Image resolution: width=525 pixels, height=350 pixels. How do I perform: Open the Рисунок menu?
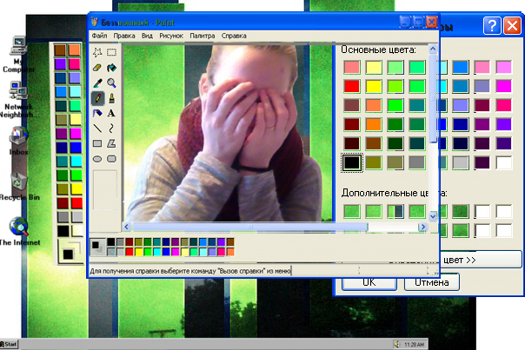pos(171,36)
